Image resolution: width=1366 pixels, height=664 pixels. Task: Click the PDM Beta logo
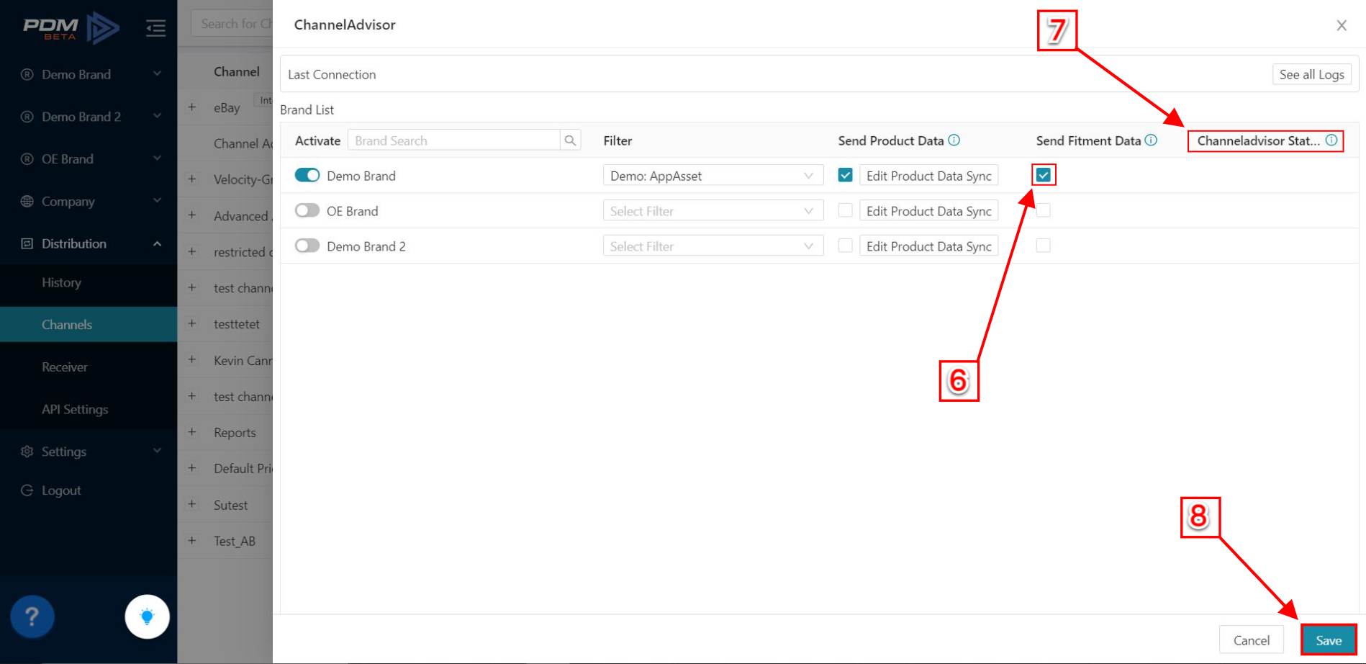tap(71, 27)
